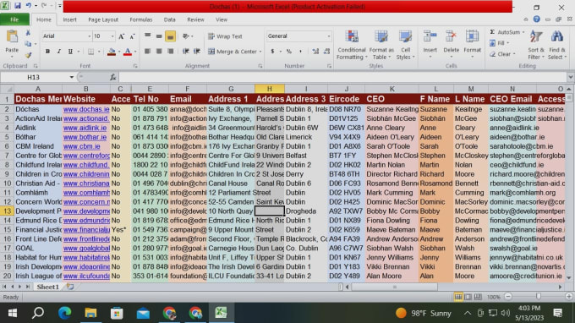The width and height of the screenshot is (575, 323).
Task: Switch to the Data tab
Action: point(169,19)
